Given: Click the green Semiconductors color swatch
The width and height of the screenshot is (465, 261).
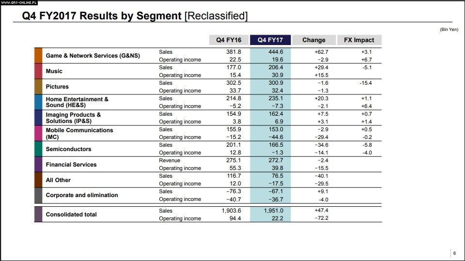Looking at the screenshot, I should coord(38,149).
